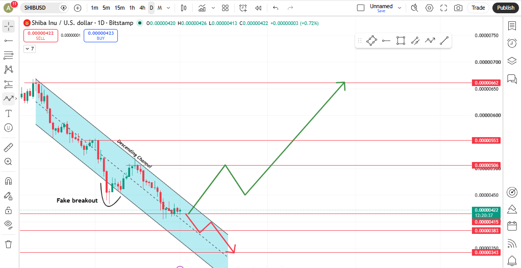Open the calendar panel in right sidebar
This screenshot has width=521, height=268.
click(x=512, y=226)
